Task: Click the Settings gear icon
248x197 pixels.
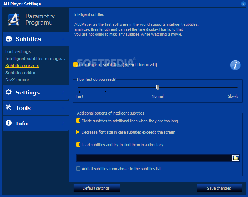Action: click(8, 92)
